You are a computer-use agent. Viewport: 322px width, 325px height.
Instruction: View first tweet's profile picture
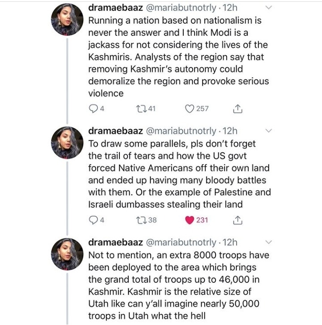click(x=67, y=19)
